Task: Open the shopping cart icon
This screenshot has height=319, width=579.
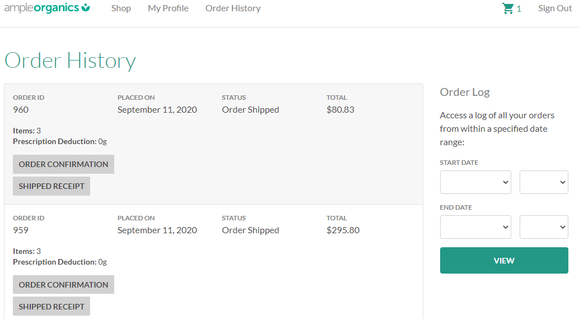Action: tap(508, 8)
